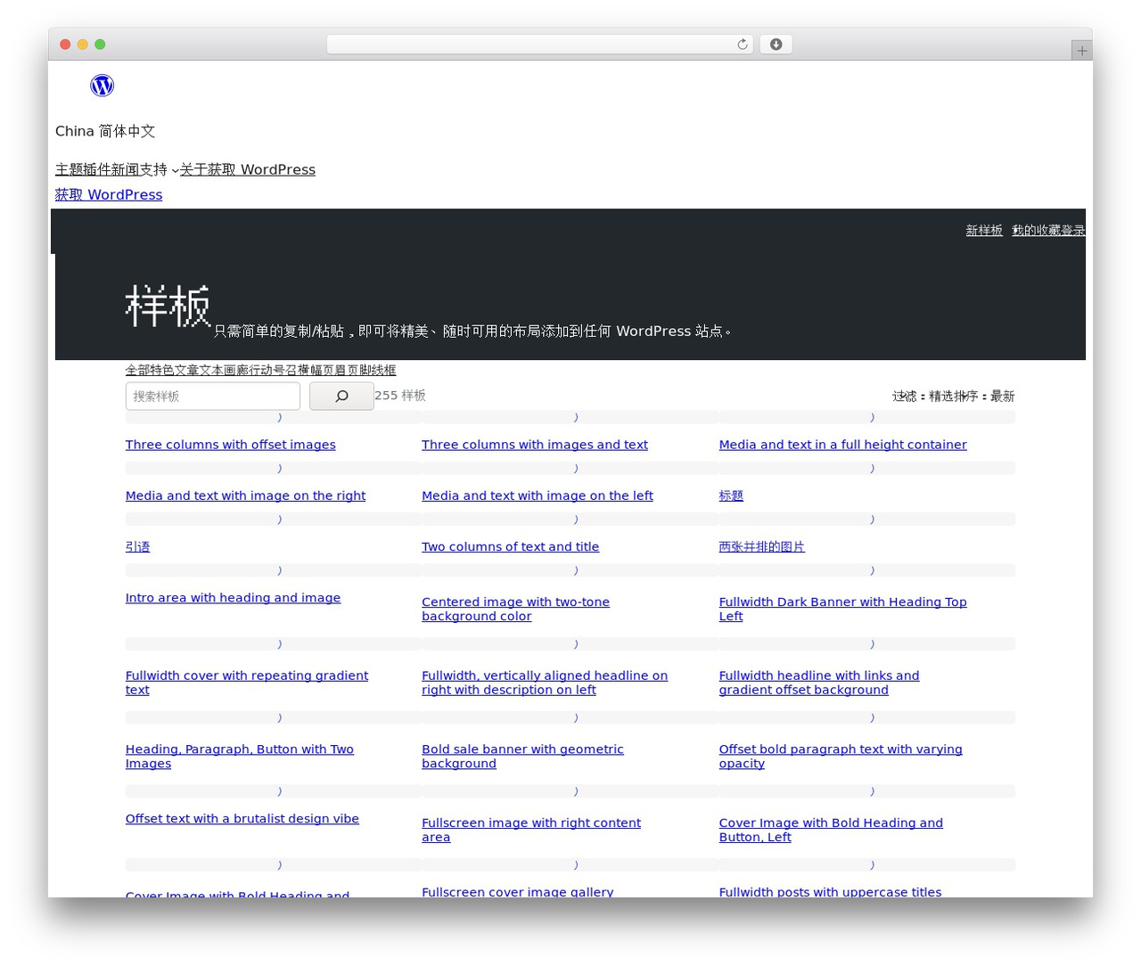This screenshot has height=966, width=1141.
Task: Open the 新样板 link
Action: point(984,231)
